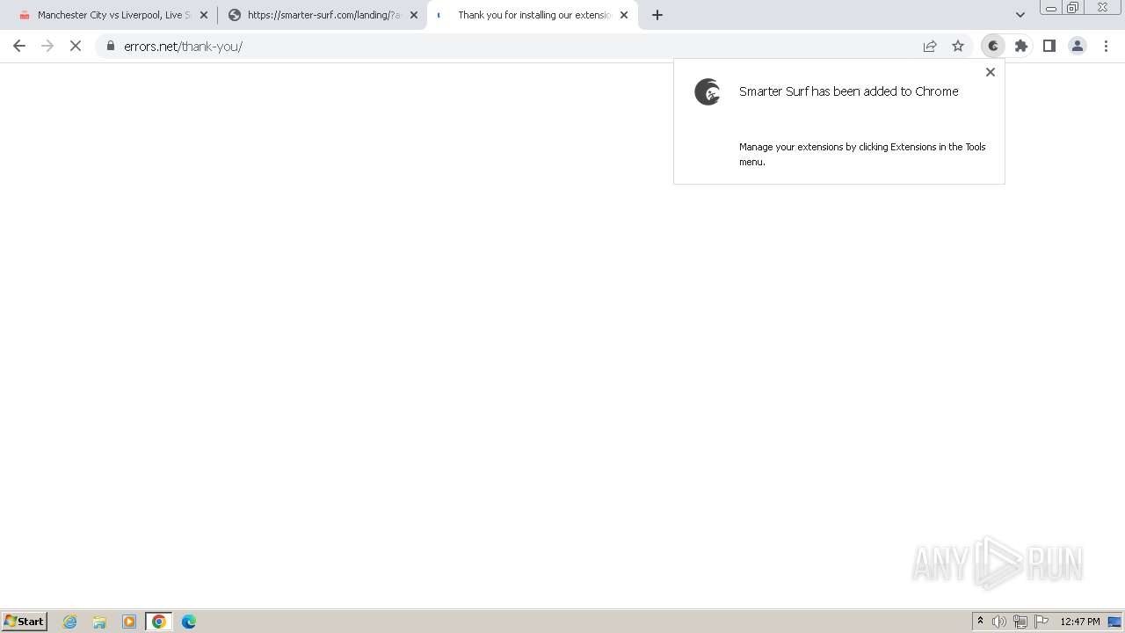1125x633 pixels.
Task: Dismiss the Smarter Surf added notification
Action: click(x=991, y=72)
